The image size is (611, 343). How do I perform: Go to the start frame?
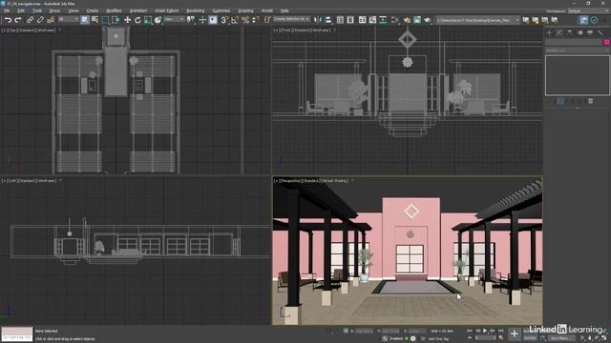pyautogui.click(x=470, y=331)
